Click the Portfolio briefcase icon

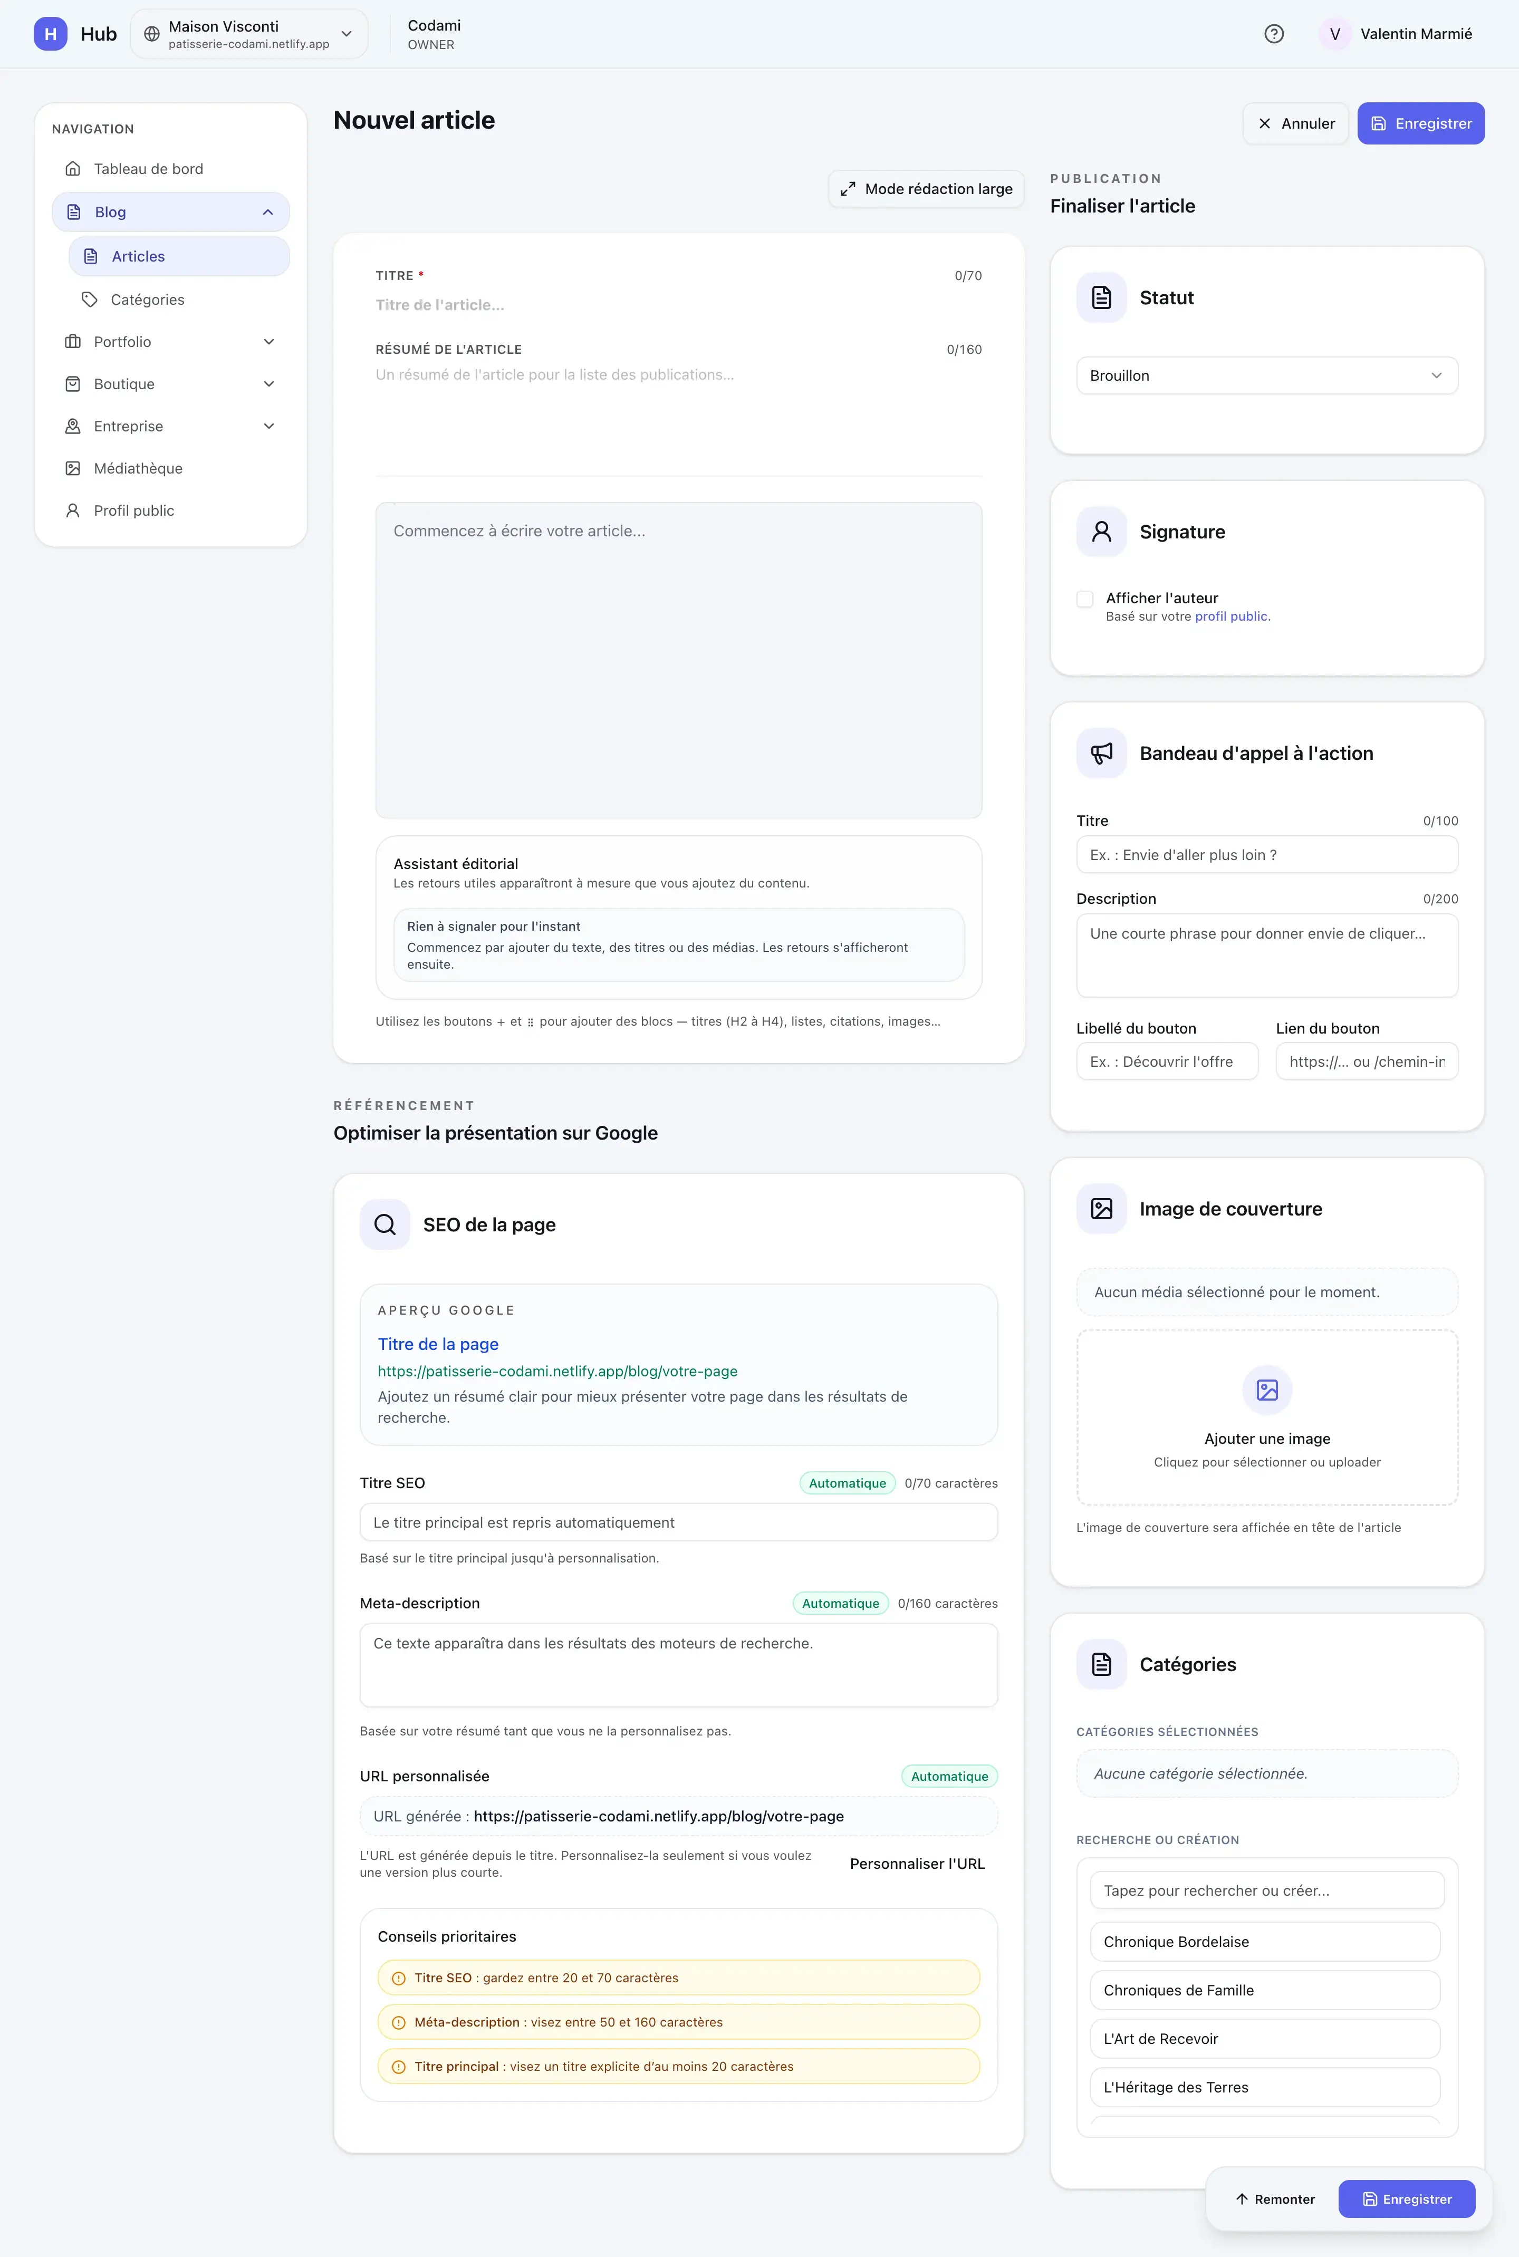tap(73, 342)
